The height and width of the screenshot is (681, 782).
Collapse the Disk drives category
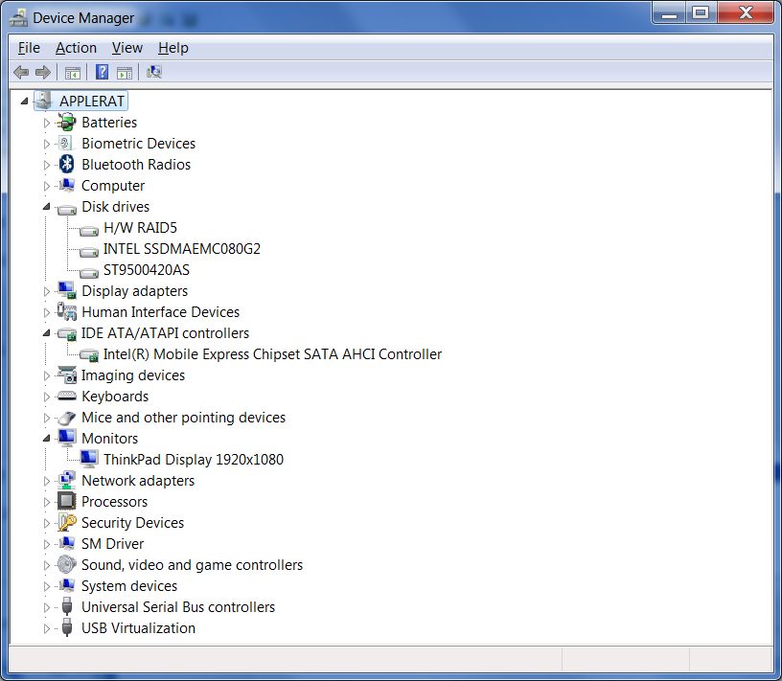pyautogui.click(x=46, y=206)
